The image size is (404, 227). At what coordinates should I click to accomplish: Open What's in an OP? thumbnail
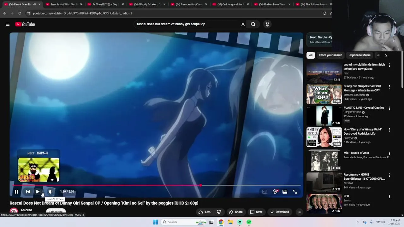pos(324,94)
